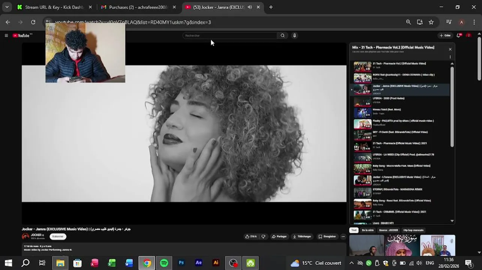Play 21 Tach - Pharmacie 2021 entry
This screenshot has width=482, height=270.
click(x=400, y=146)
